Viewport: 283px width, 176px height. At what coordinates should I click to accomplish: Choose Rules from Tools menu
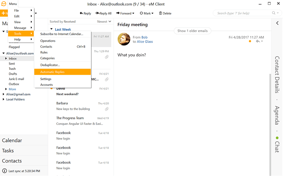coord(63,52)
